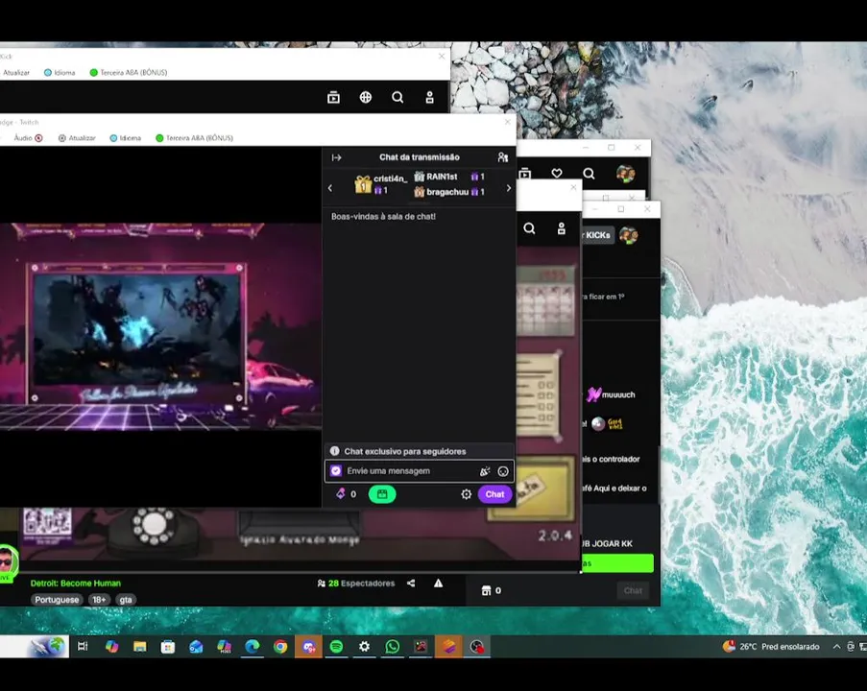The width and height of the screenshot is (867, 691).
Task: Click the report warning triangle icon
Action: pyautogui.click(x=438, y=584)
